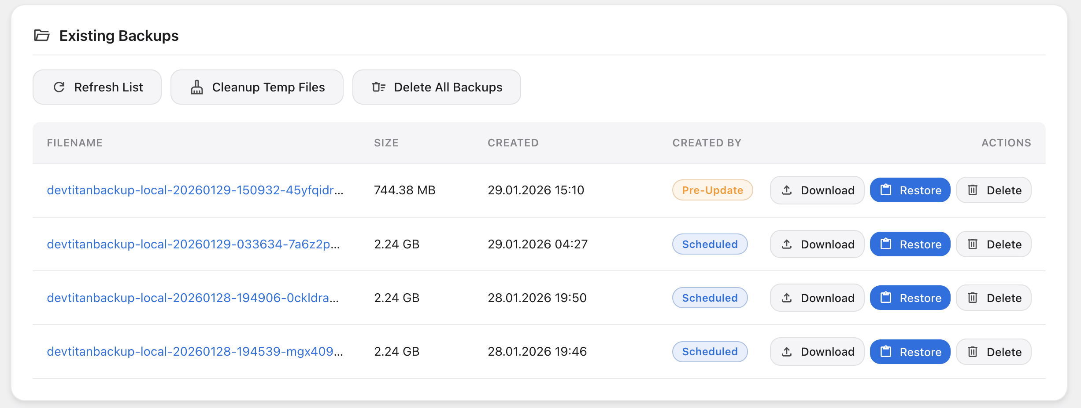Click the CREATED BY column header
This screenshot has width=1081, height=408.
pyautogui.click(x=707, y=142)
